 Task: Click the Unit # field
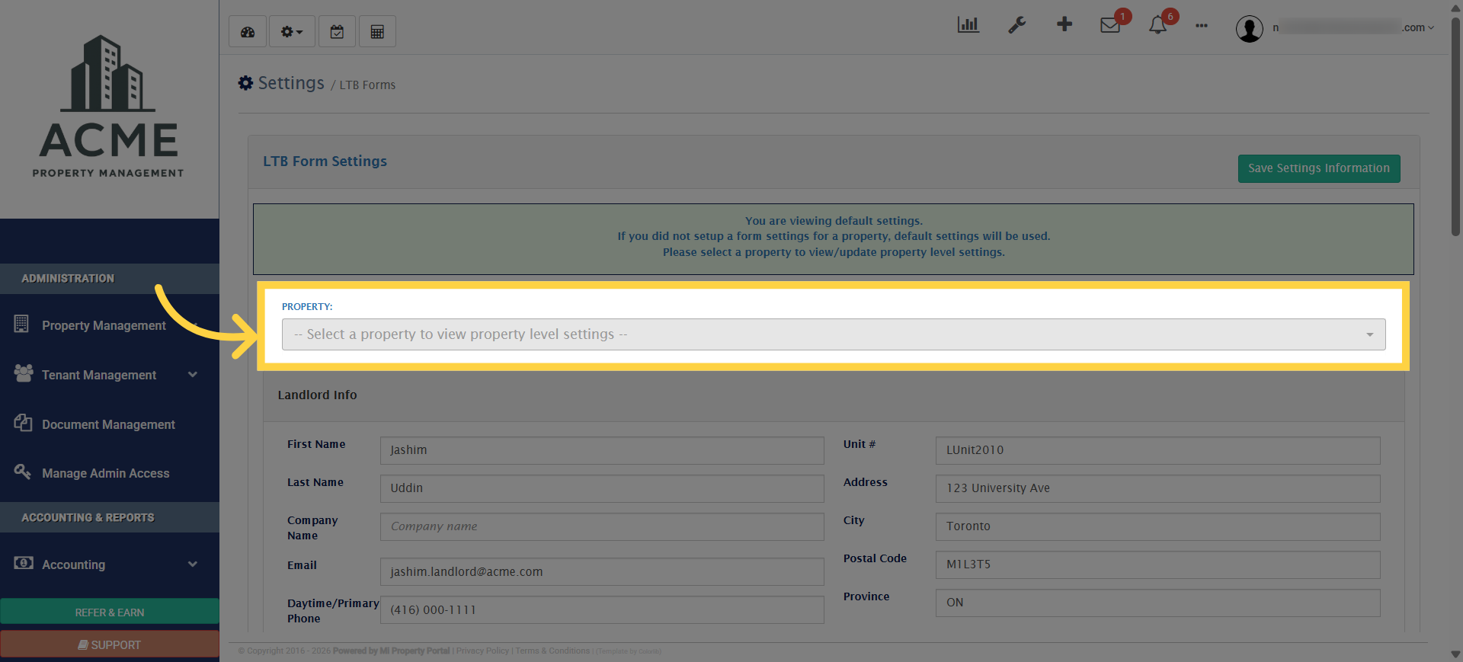click(x=1157, y=450)
